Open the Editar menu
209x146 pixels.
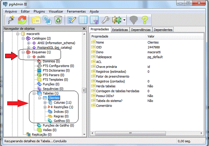coord(25,11)
